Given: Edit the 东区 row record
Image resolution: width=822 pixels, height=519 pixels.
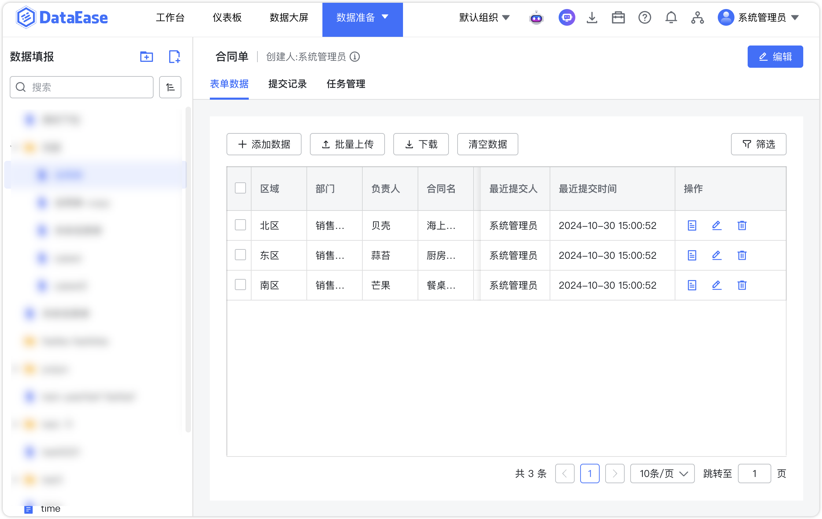Looking at the screenshot, I should [717, 255].
